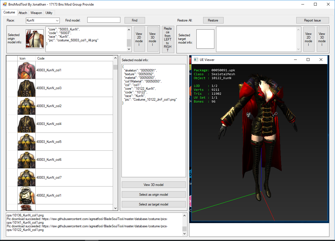Screen dimensions: 335x241
Task: Click the costume list scrollbar thumb
Action: click(x=115, y=67)
